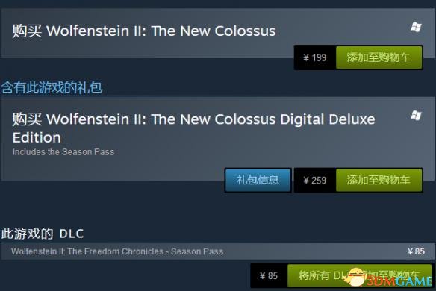436x291 pixels.
Task: Add all DLC to cart with green button
Action: [x=359, y=275]
